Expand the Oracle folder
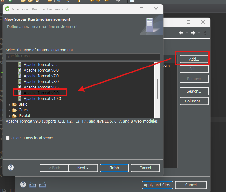This screenshot has width=226, height=192. point(9,110)
